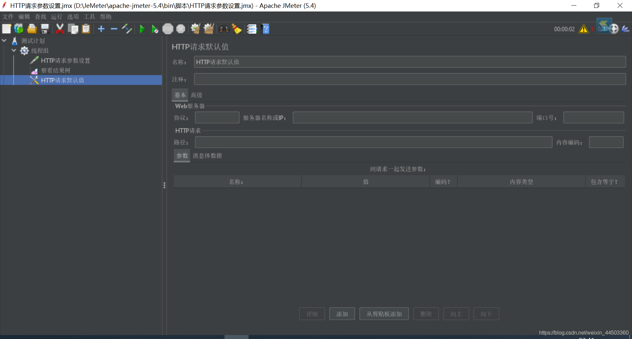Click the Reset search brush icon

(237, 29)
